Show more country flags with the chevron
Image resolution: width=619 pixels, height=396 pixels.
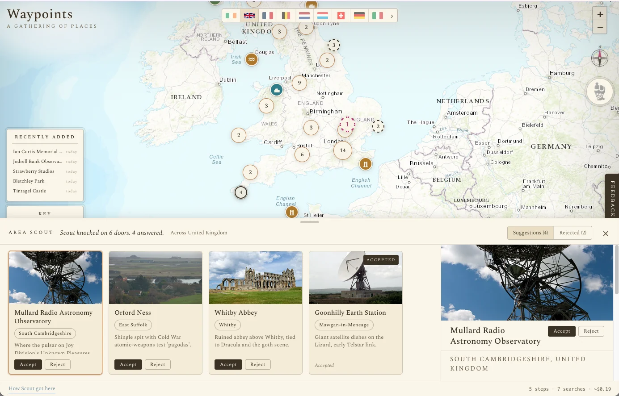392,16
